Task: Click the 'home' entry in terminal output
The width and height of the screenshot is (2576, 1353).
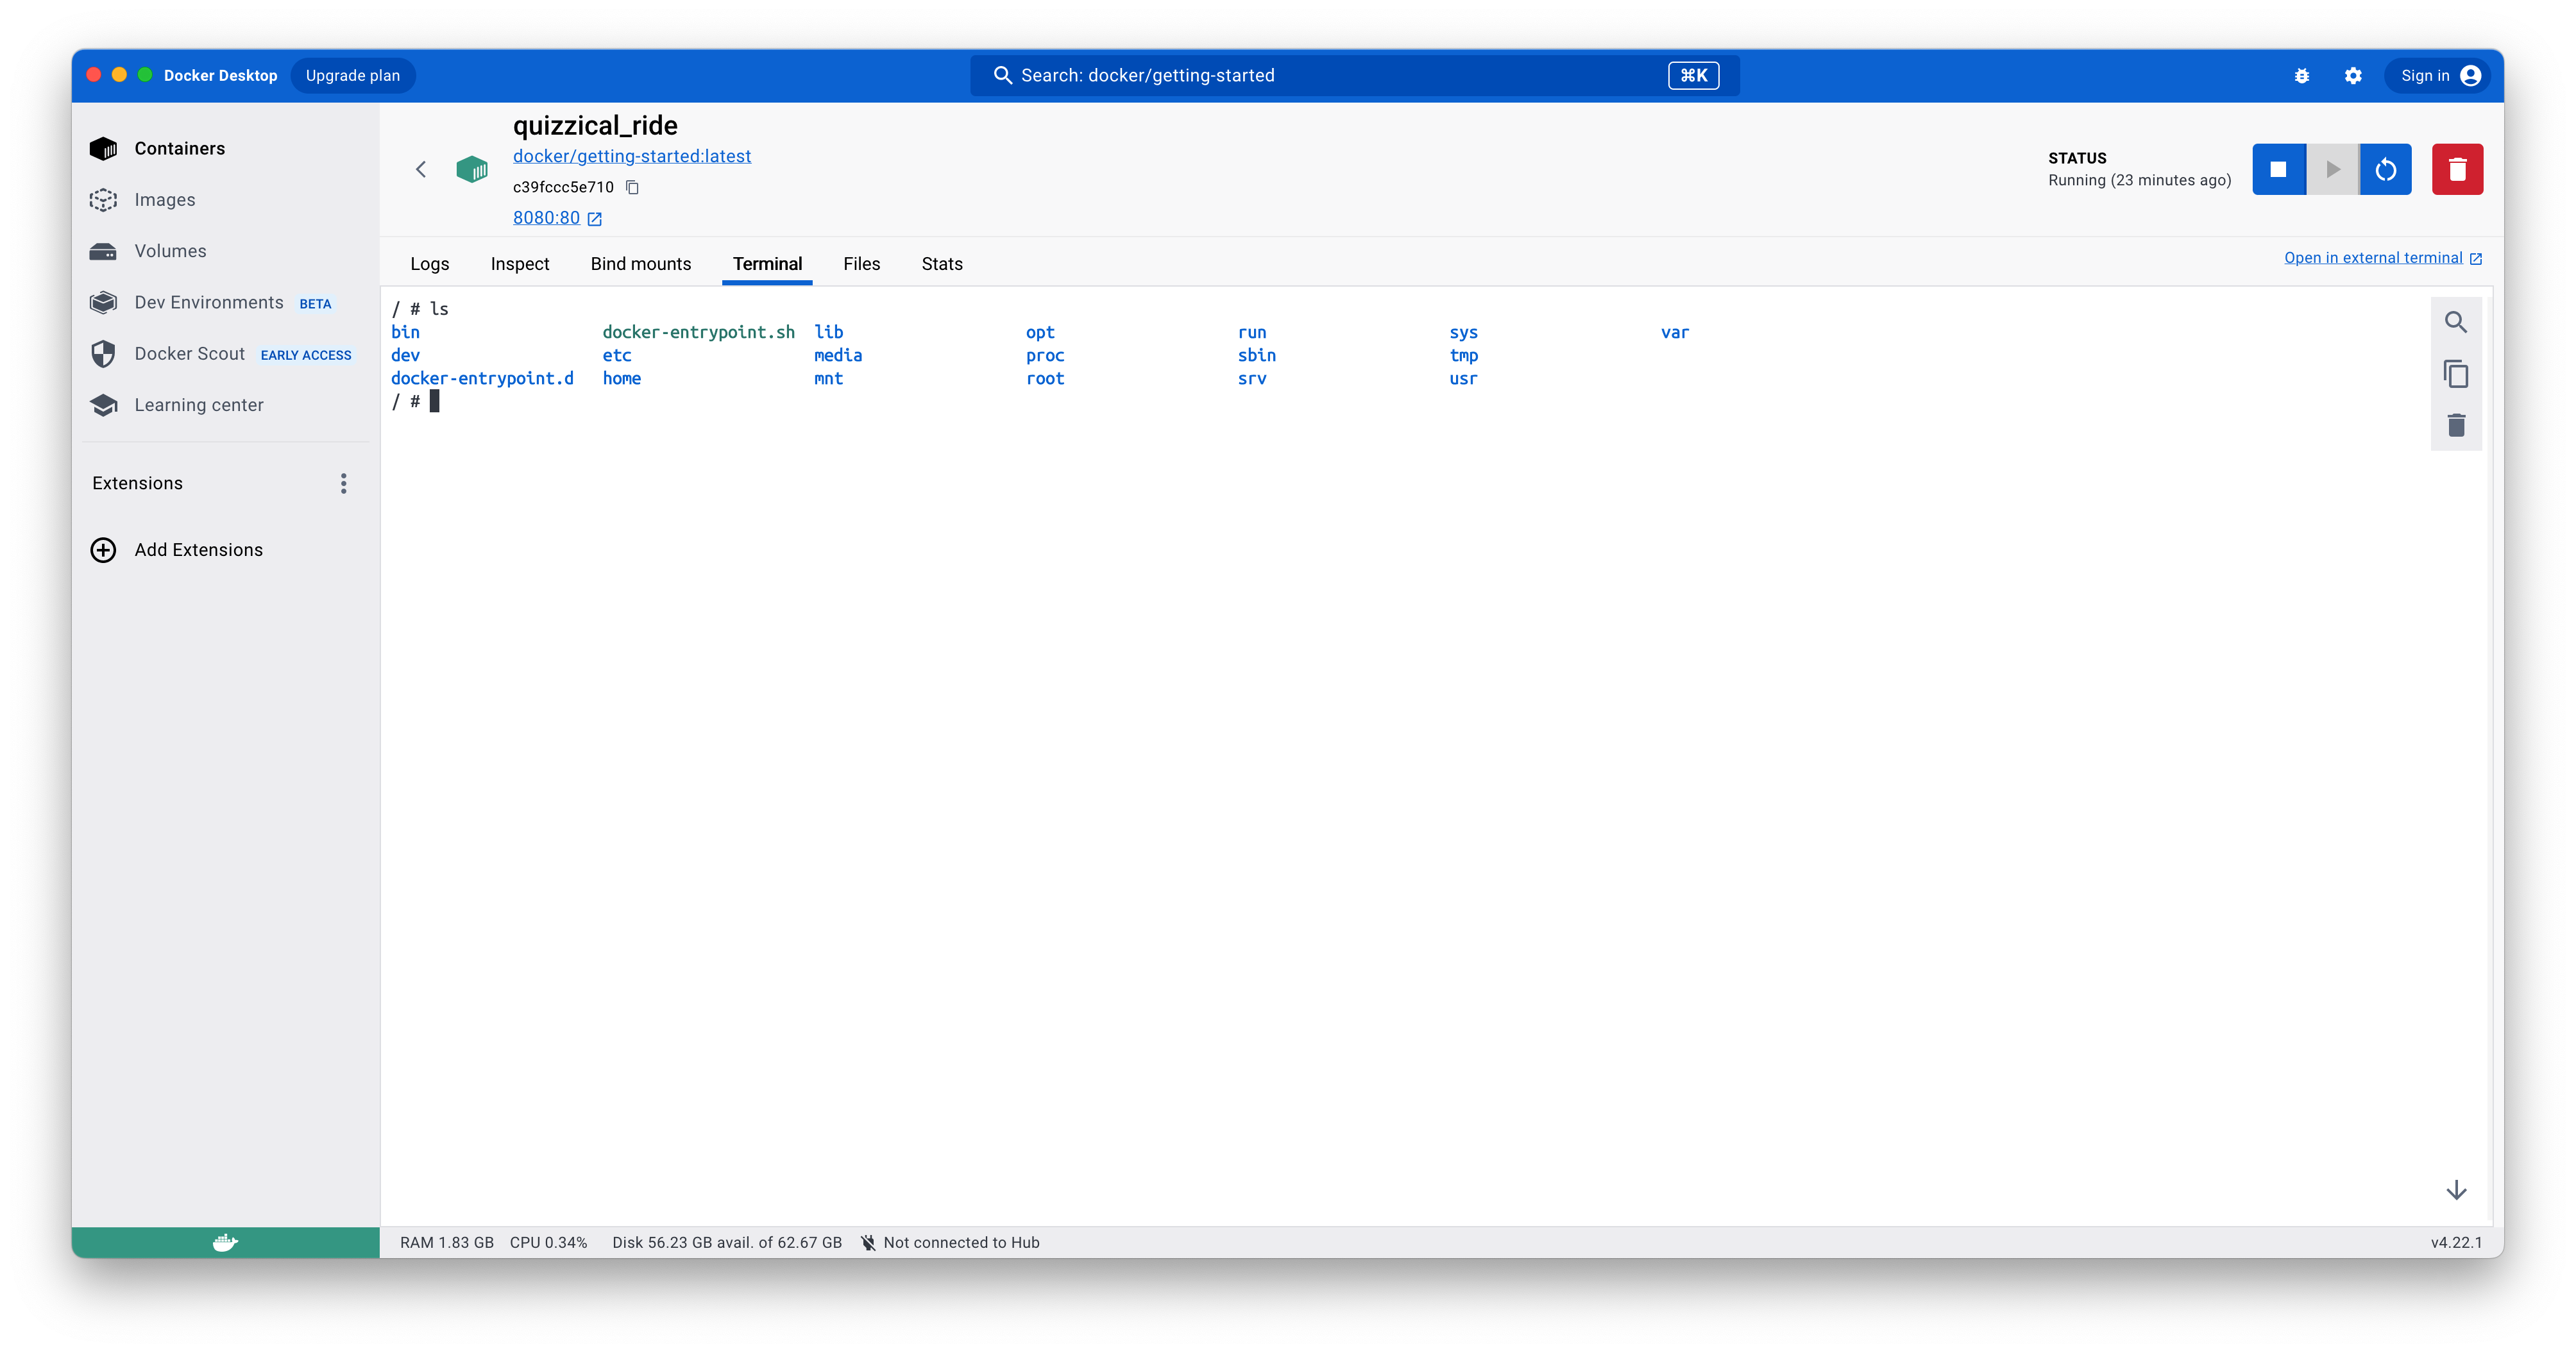Action: [x=621, y=378]
